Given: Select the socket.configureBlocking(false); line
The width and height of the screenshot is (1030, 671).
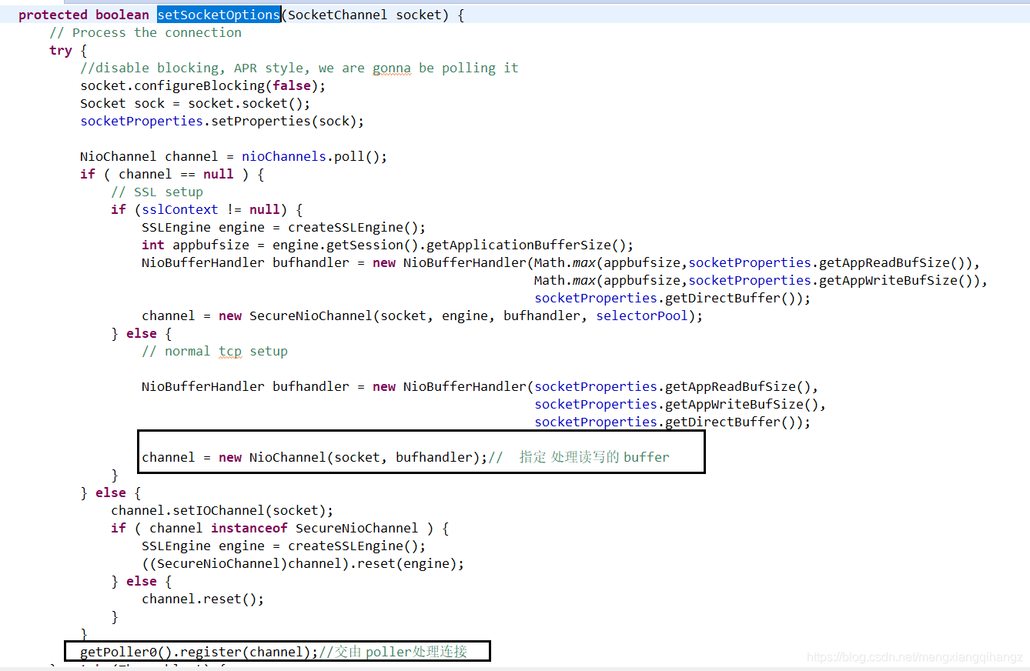Looking at the screenshot, I should click(203, 85).
